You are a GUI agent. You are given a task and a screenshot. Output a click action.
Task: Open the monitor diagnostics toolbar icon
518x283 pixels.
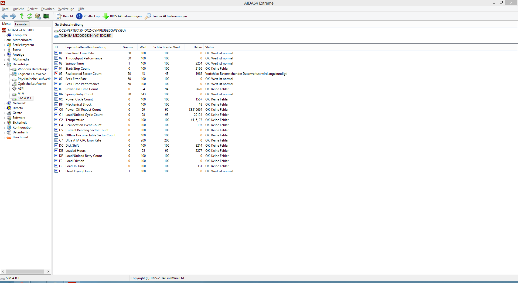pos(46,16)
